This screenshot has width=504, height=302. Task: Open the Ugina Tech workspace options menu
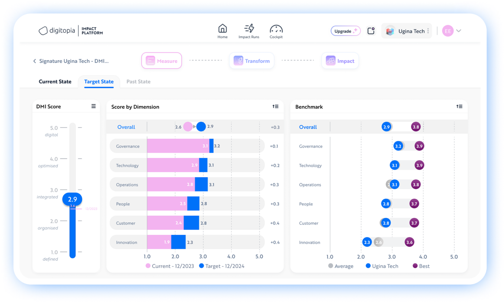pyautogui.click(x=429, y=31)
